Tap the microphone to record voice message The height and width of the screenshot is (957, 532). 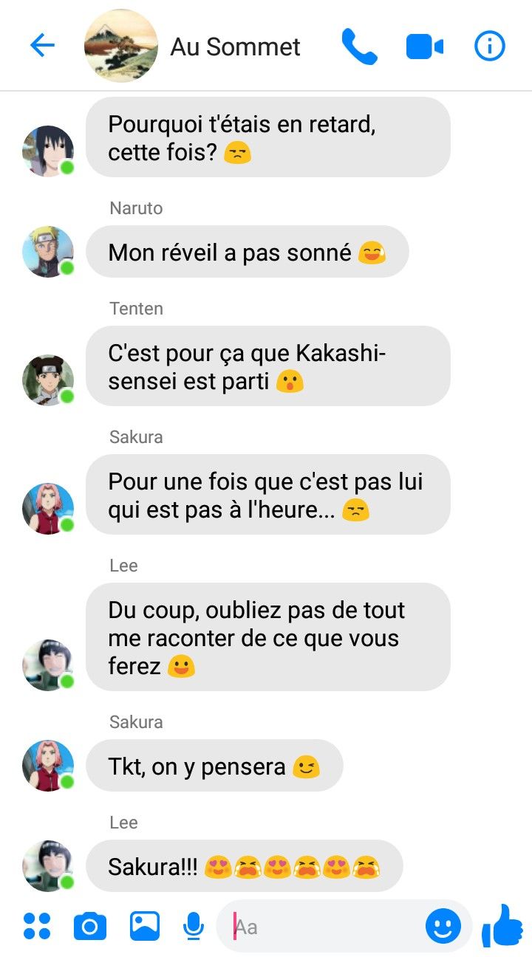tap(194, 926)
